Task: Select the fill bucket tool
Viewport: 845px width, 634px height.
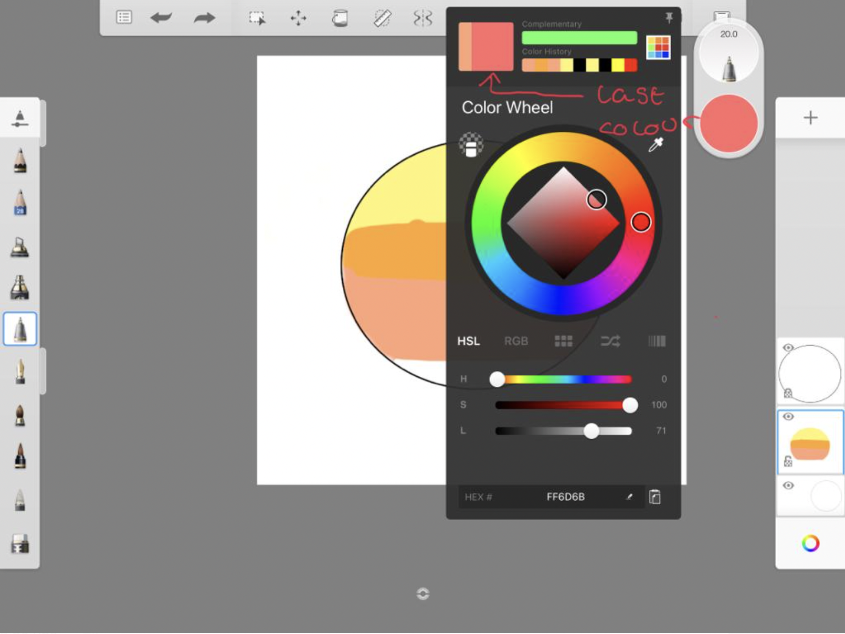Action: (x=340, y=18)
